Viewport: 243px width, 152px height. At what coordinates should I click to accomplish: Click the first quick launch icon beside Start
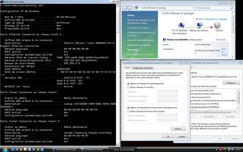pos(13,149)
